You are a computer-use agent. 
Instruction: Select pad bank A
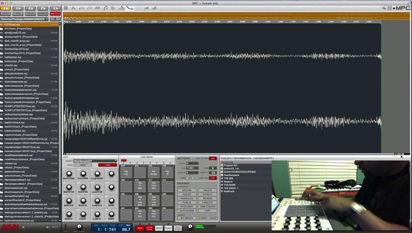click(124, 160)
